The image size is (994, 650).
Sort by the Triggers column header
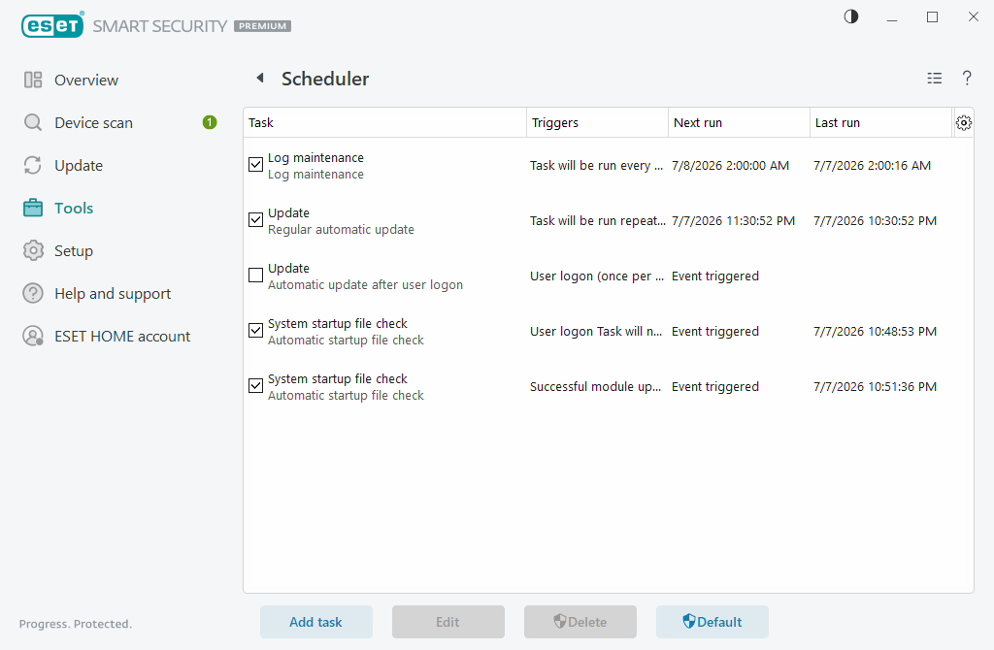pyautogui.click(x=597, y=123)
